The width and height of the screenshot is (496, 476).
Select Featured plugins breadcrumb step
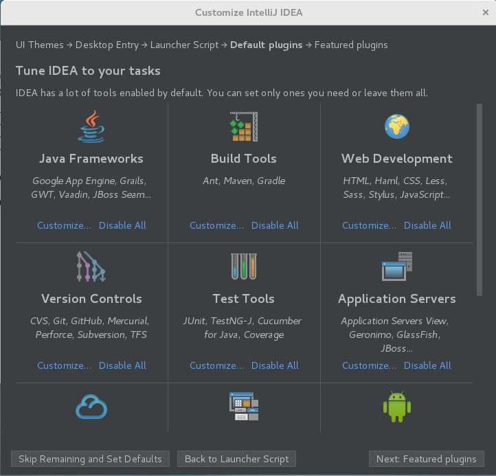tap(351, 45)
